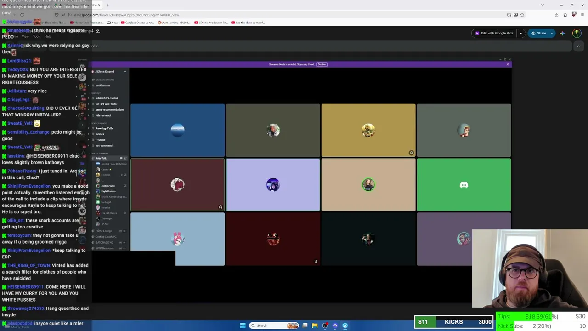Open Discord from the taskbar
Image resolution: width=588 pixels, height=331 pixels.
coord(335,325)
